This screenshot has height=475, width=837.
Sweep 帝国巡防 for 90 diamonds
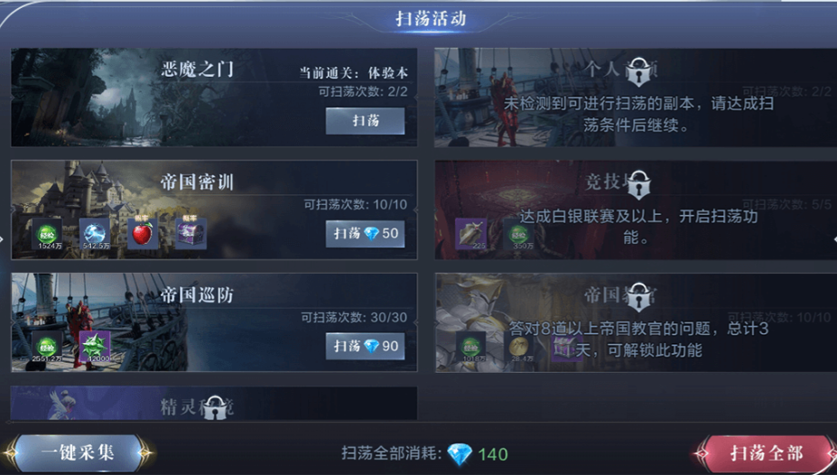coord(365,346)
